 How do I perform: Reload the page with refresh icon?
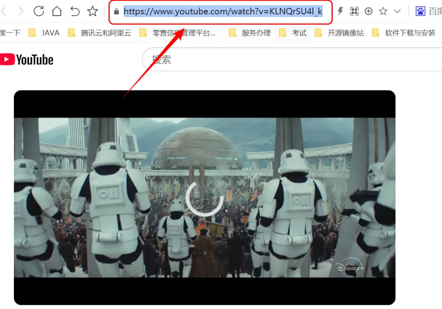click(x=38, y=11)
